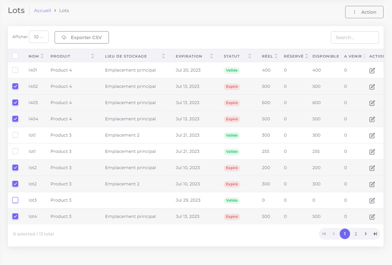Go to previous page arrow

point(334,234)
